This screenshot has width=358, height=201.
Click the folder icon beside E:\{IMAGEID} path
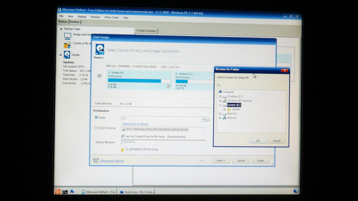pyautogui.click(x=122, y=149)
